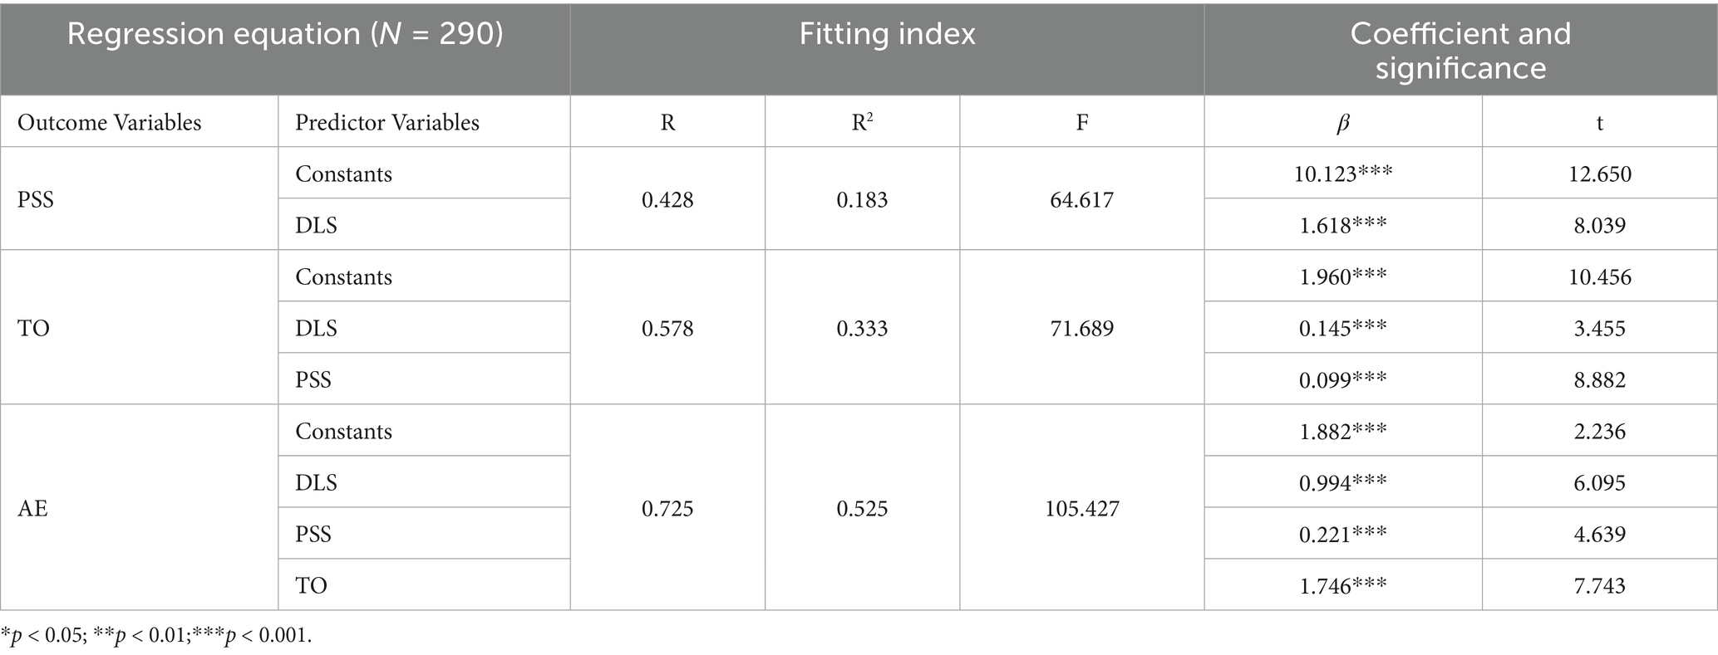Select the F value 105.427
Screen dimensions: 1718x655
1081,508
